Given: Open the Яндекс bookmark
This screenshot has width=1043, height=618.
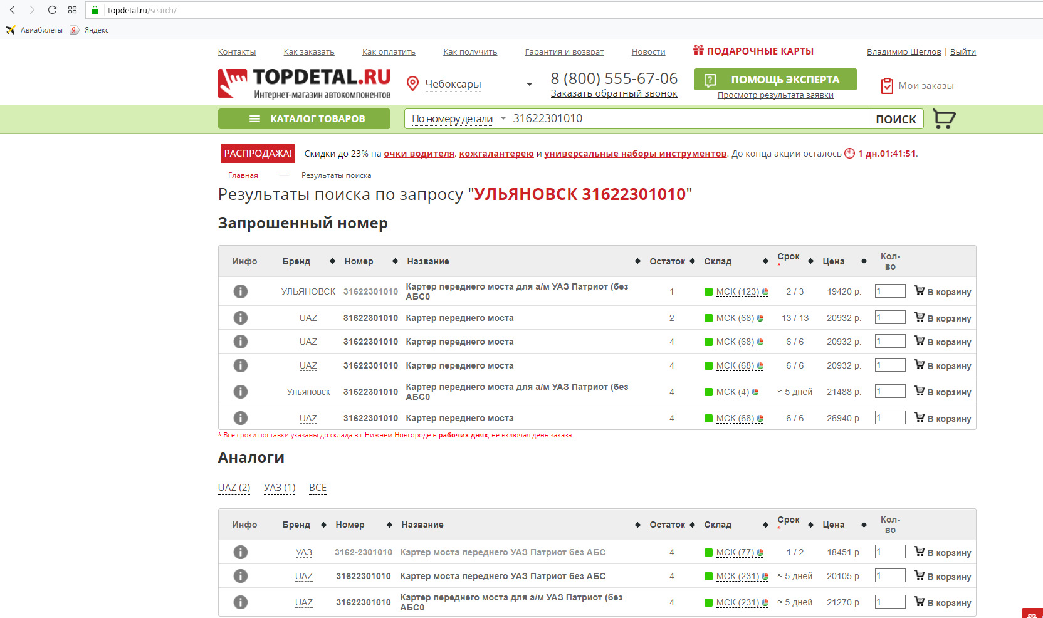Looking at the screenshot, I should 89,30.
